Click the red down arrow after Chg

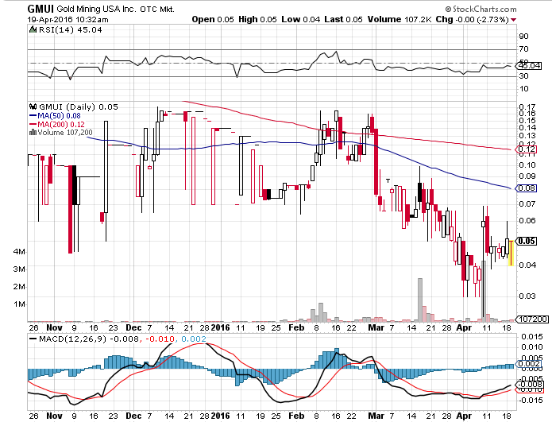click(513, 20)
